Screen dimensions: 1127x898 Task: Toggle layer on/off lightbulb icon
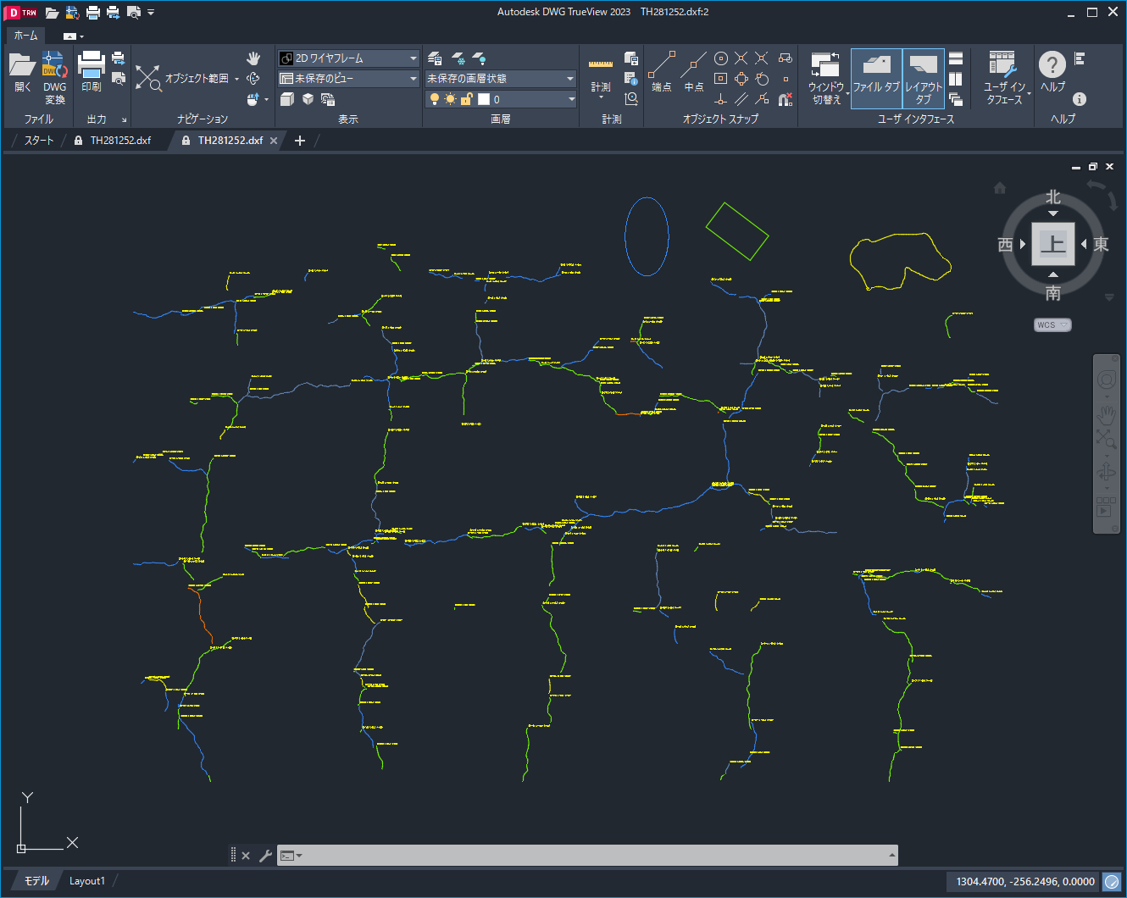point(435,99)
